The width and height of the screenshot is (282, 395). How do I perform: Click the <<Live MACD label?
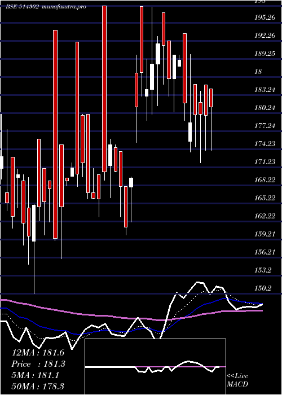237,380
